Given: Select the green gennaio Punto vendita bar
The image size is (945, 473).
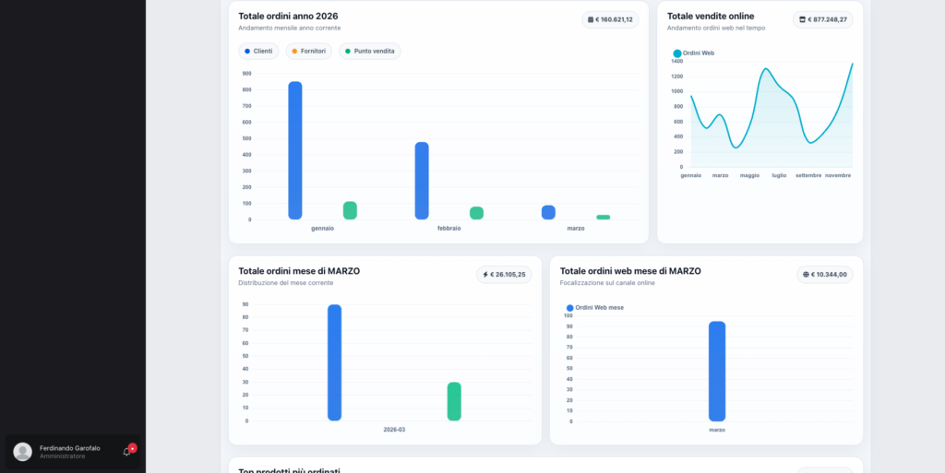Looking at the screenshot, I should pyautogui.click(x=350, y=210).
